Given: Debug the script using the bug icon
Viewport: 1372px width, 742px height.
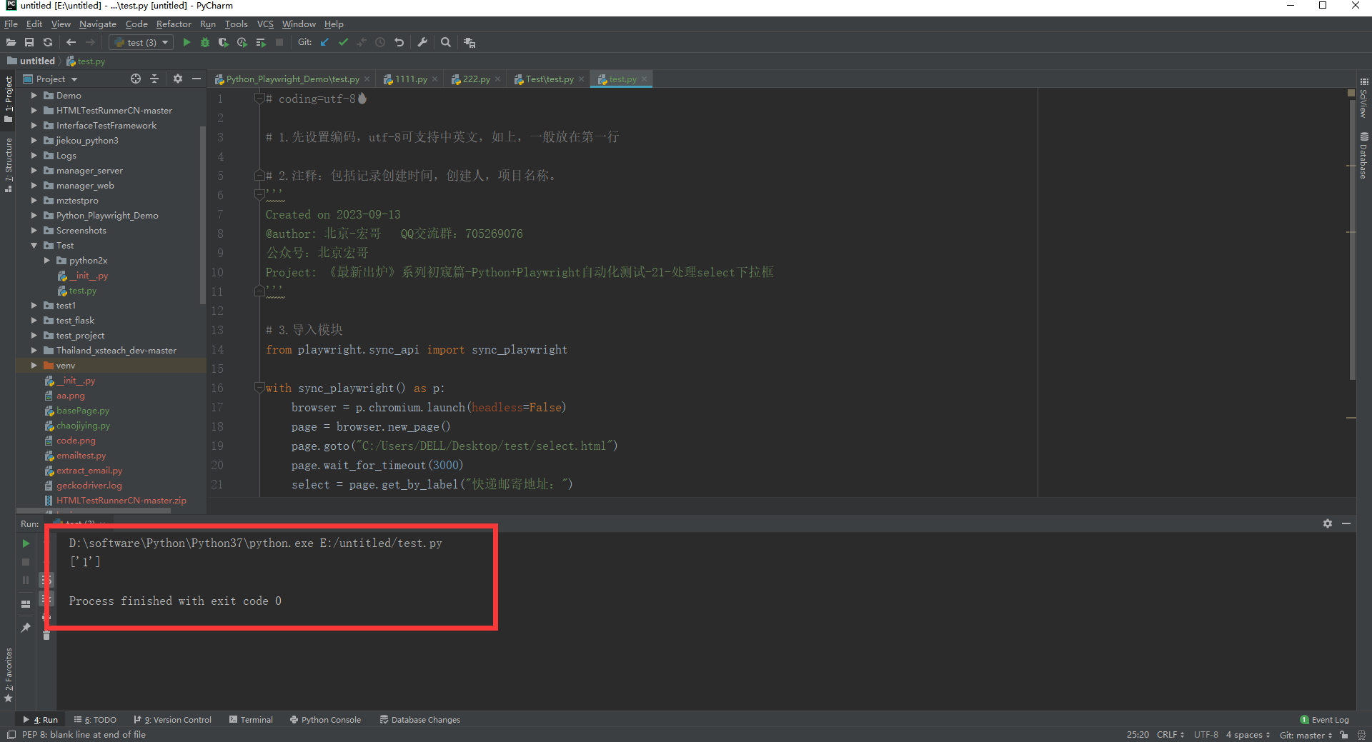Looking at the screenshot, I should point(204,42).
